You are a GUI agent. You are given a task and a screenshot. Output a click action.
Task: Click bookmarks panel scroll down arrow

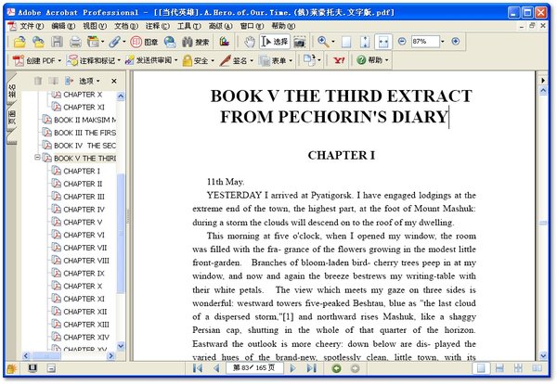[121, 346]
